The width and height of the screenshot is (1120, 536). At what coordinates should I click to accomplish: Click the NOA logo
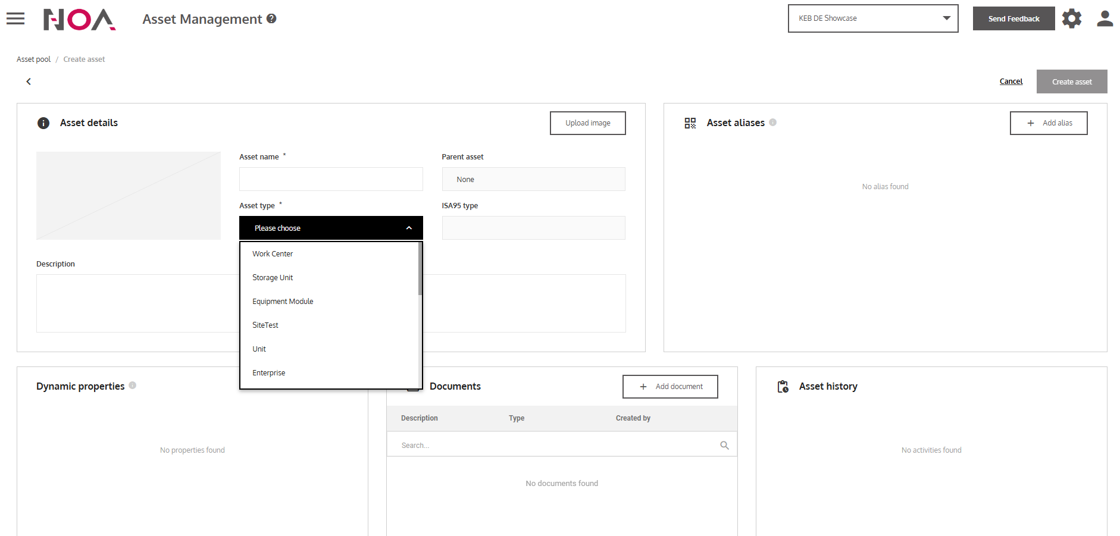pos(79,19)
